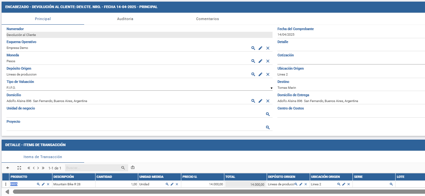Open Tipo de Valuación dropdown
Viewport: 425px width, 196px height.
(x=271, y=88)
